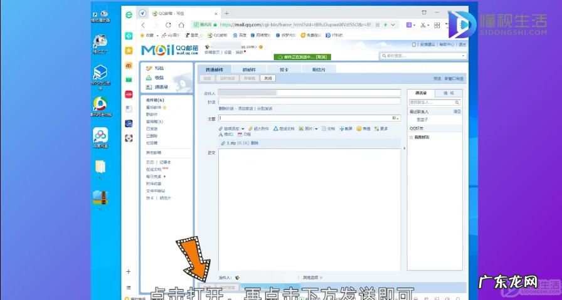Click the 日程 calendar schedule icon
562x300 pixels.
click(x=240, y=134)
